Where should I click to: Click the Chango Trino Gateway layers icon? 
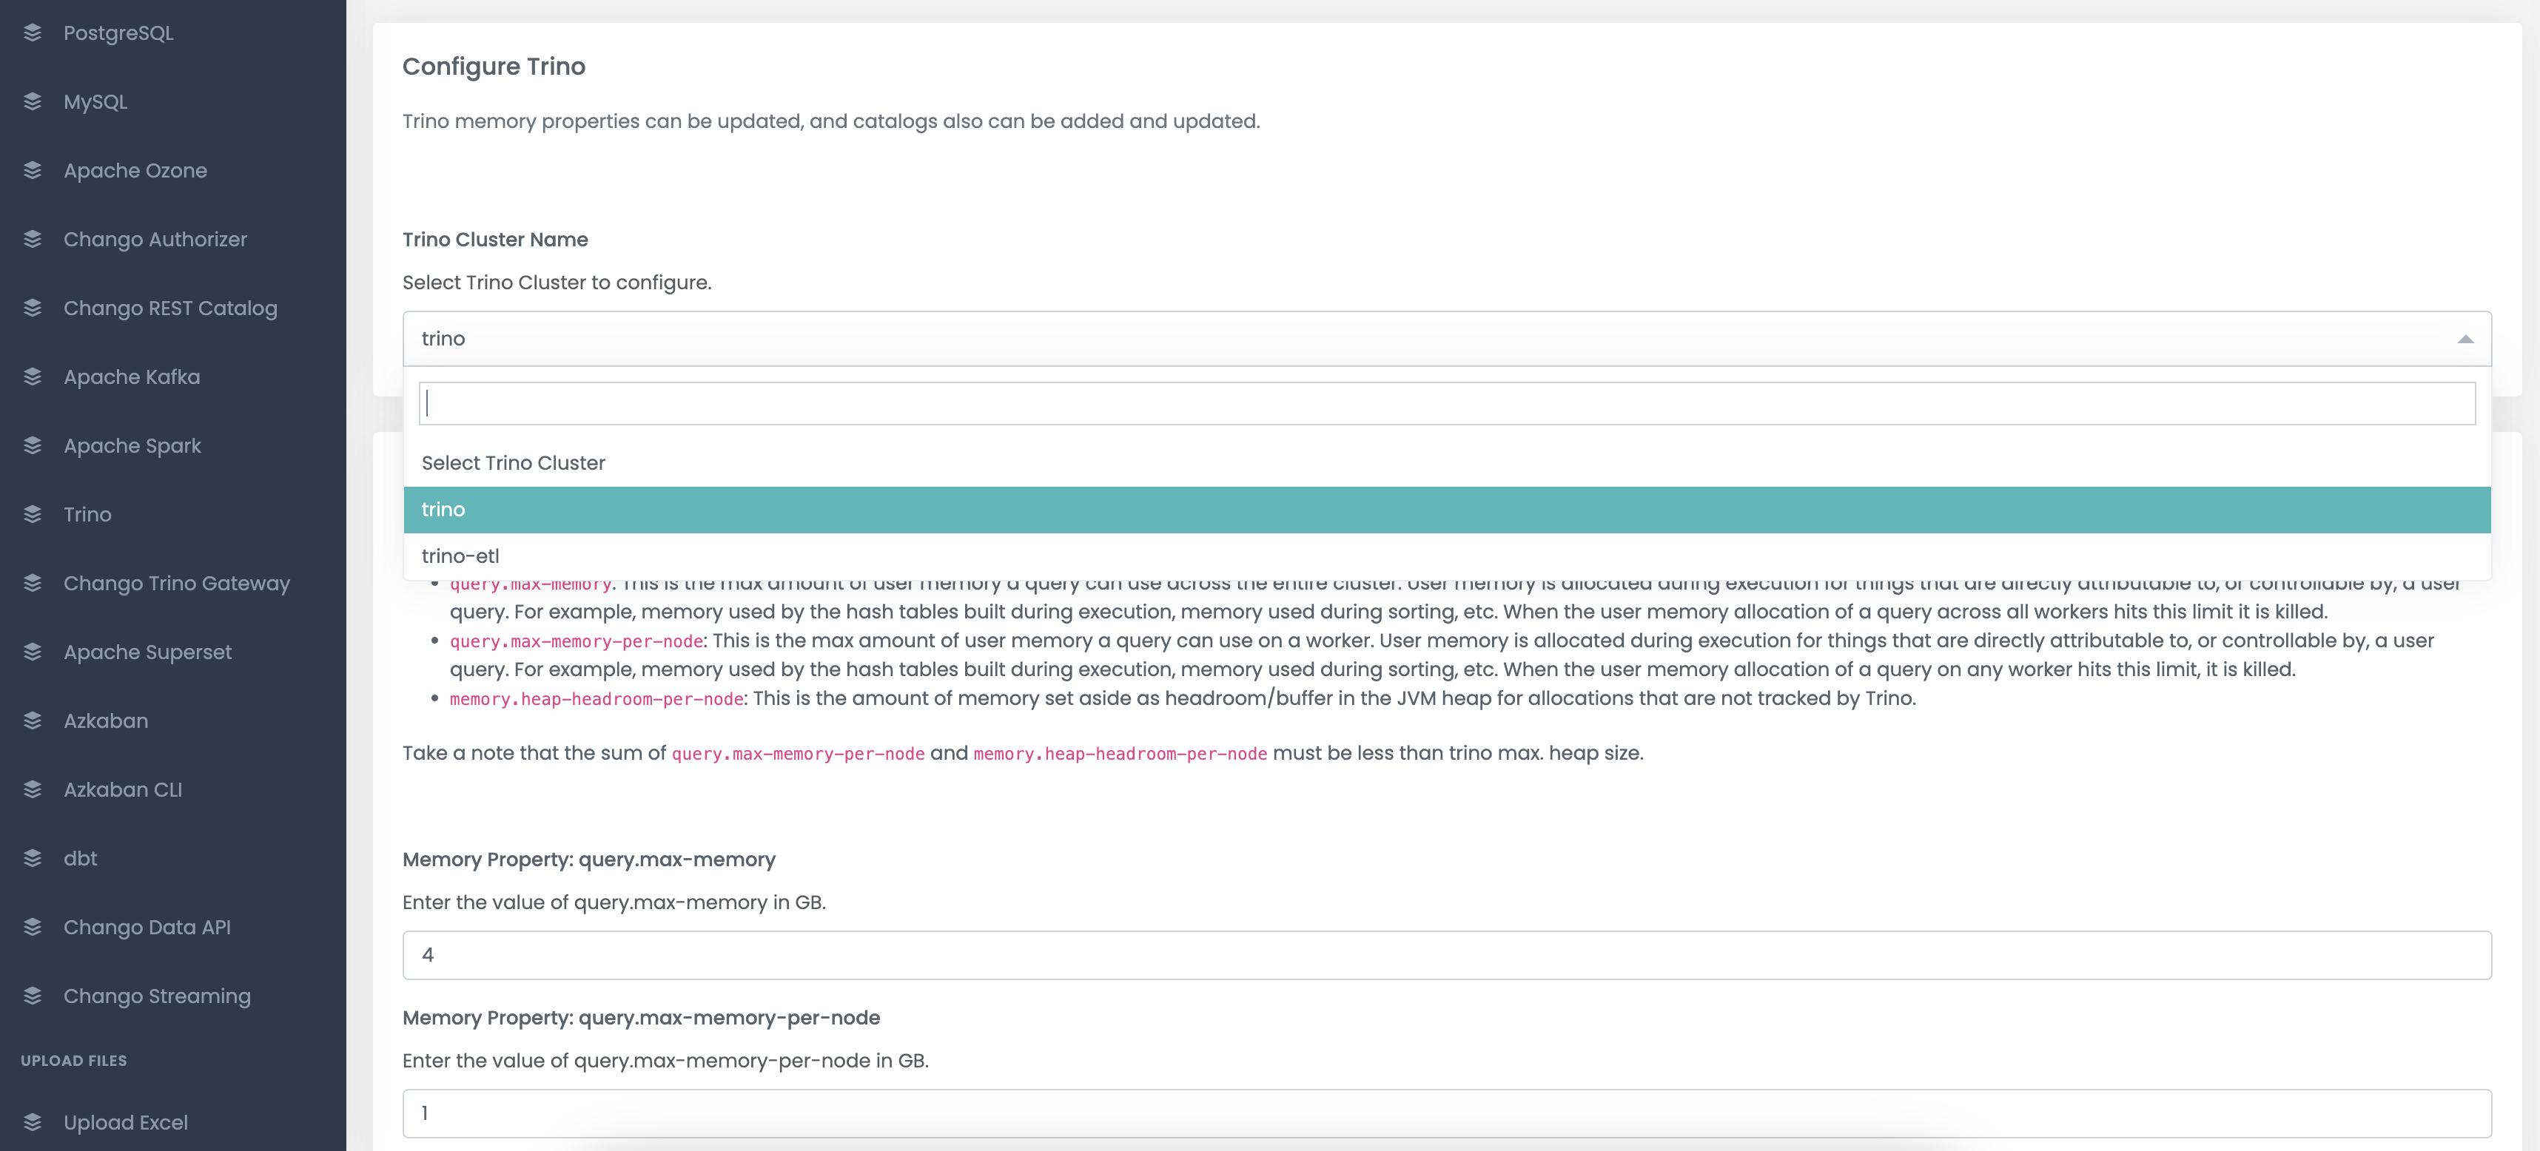click(33, 584)
